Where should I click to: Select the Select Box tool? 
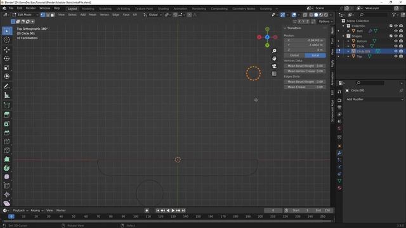[x=7, y=31]
